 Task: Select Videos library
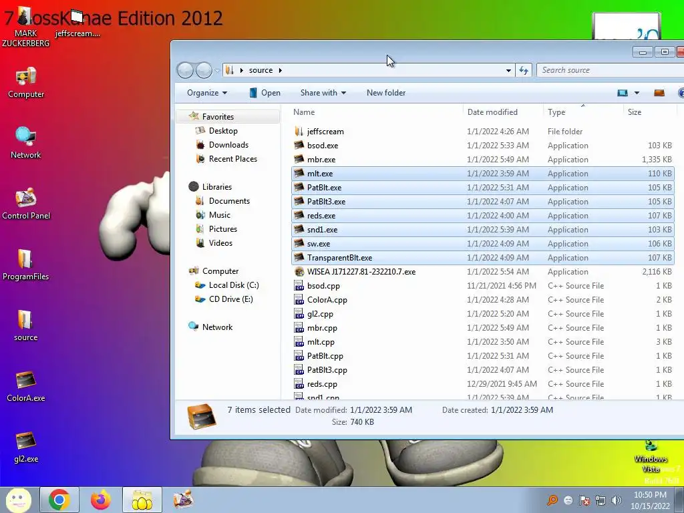220,243
